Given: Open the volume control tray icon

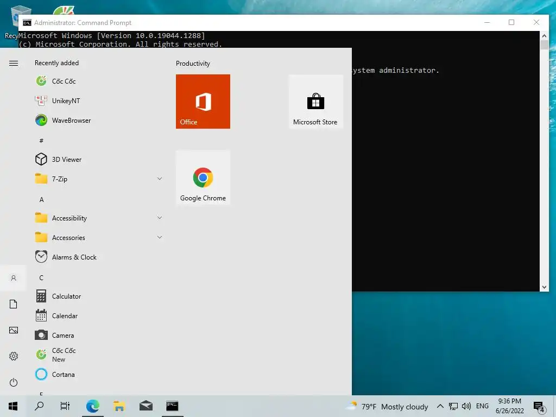Looking at the screenshot, I should point(466,406).
